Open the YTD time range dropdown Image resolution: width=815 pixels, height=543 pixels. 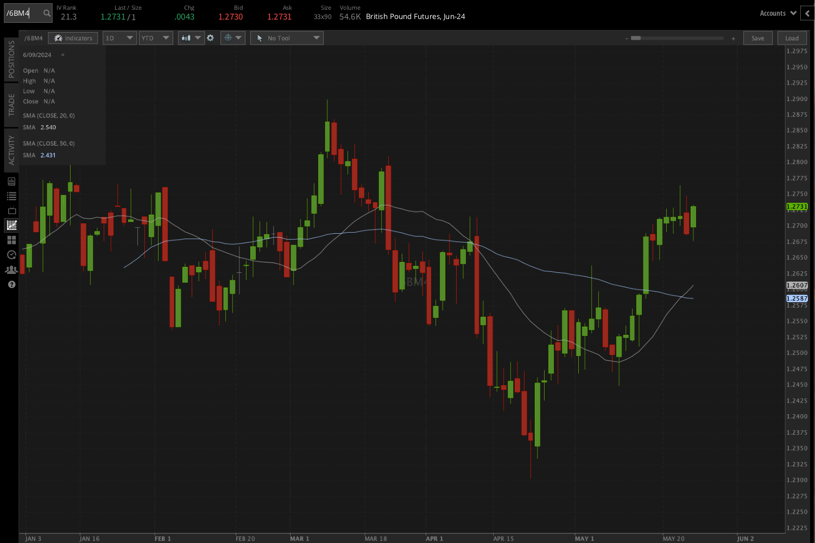[156, 38]
